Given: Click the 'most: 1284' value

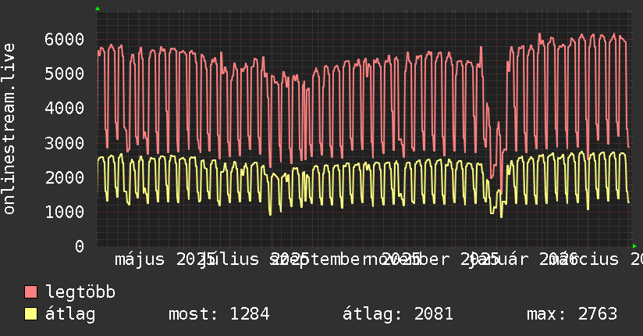Looking at the screenshot, I should point(219,314).
